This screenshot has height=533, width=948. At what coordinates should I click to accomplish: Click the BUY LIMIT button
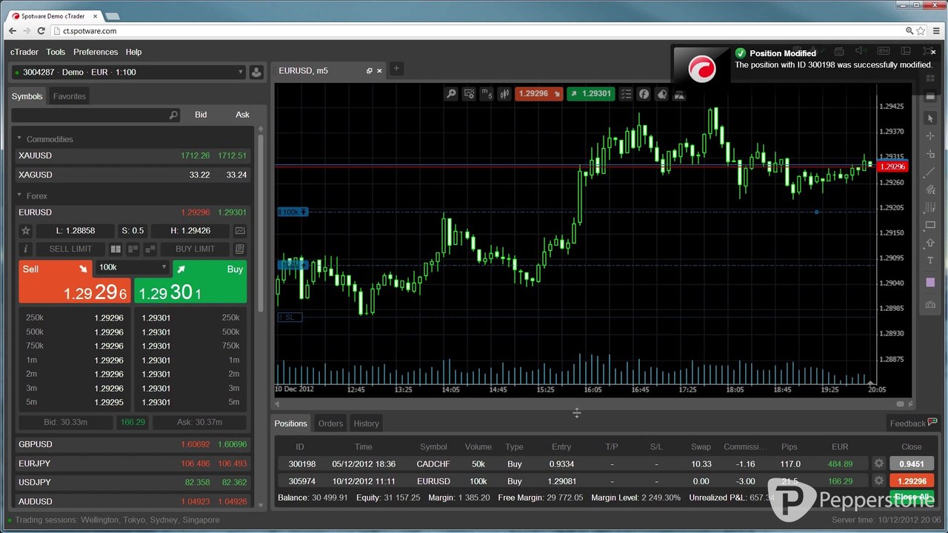(x=195, y=249)
